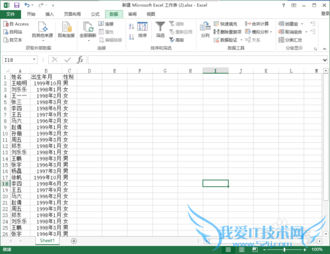Open Excel Help question mark
Screen dimensions: 330x254
(284, 5)
